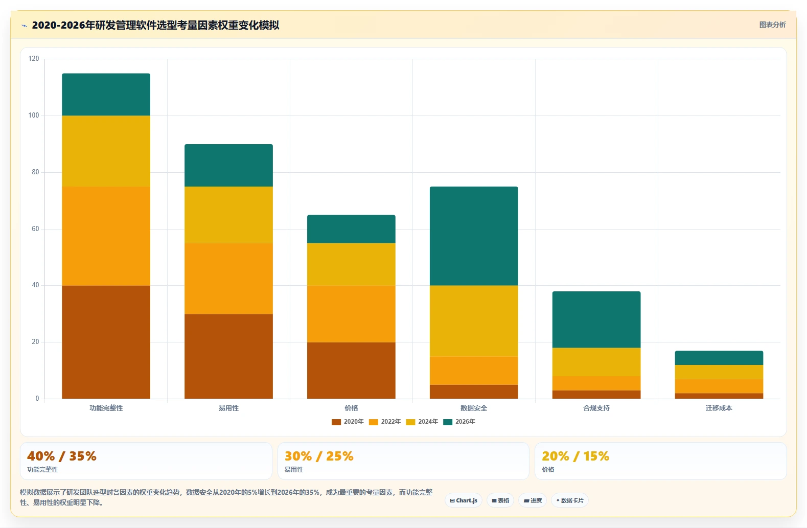Select the 2022年 segment of 迁移成本 bar
Screen dimensions: 807x528
[719, 386]
